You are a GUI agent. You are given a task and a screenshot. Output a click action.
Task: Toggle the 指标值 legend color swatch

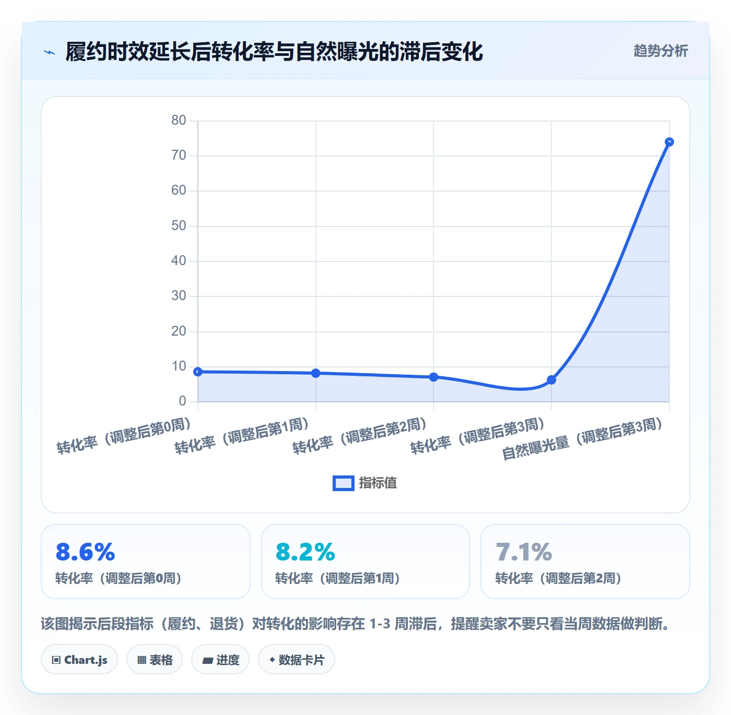[x=344, y=483]
